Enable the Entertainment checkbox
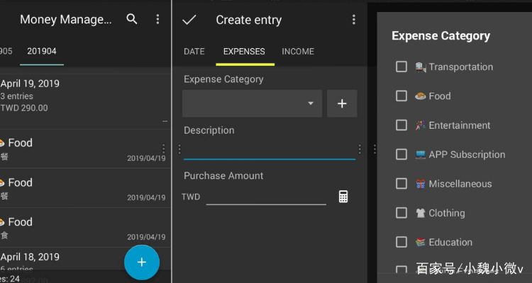Screen dimensions: 532x283 click(x=401, y=125)
